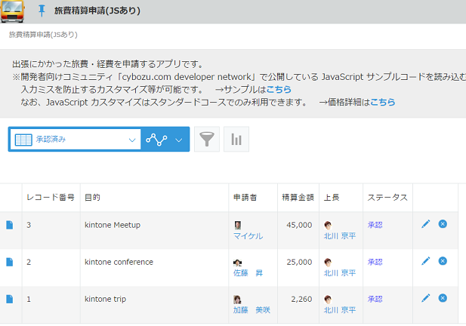Expand the chevron next to graph icon
Viewport: 466px width, 326px height.
pyautogui.click(x=178, y=140)
